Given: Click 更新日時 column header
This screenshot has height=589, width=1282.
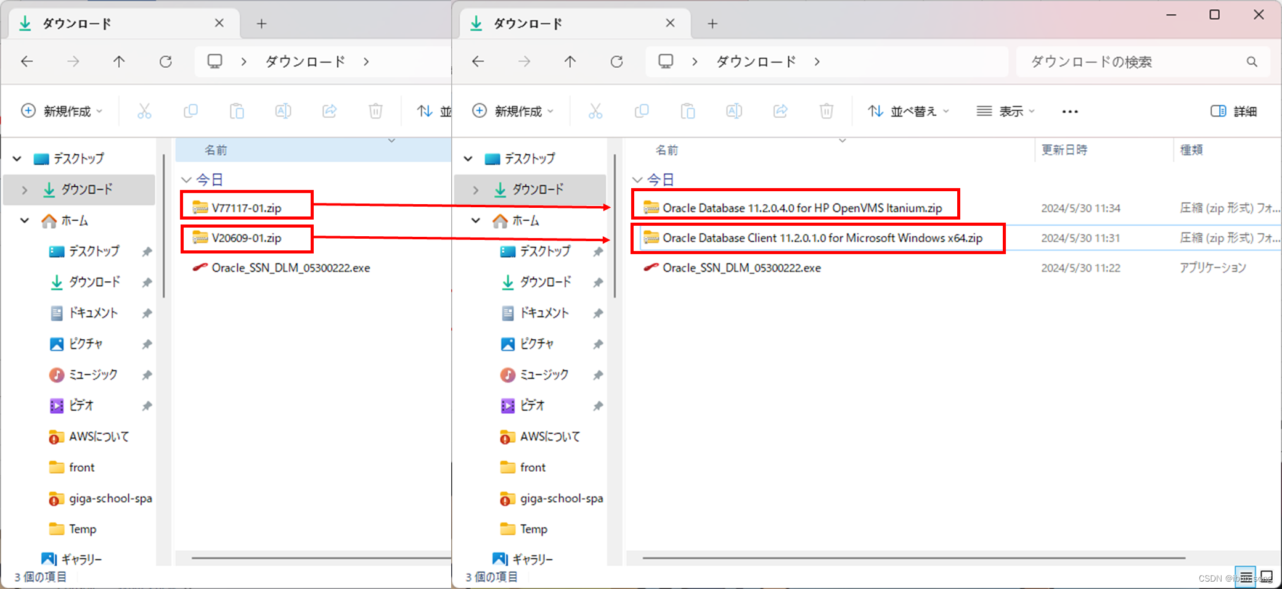Looking at the screenshot, I should (x=1064, y=150).
